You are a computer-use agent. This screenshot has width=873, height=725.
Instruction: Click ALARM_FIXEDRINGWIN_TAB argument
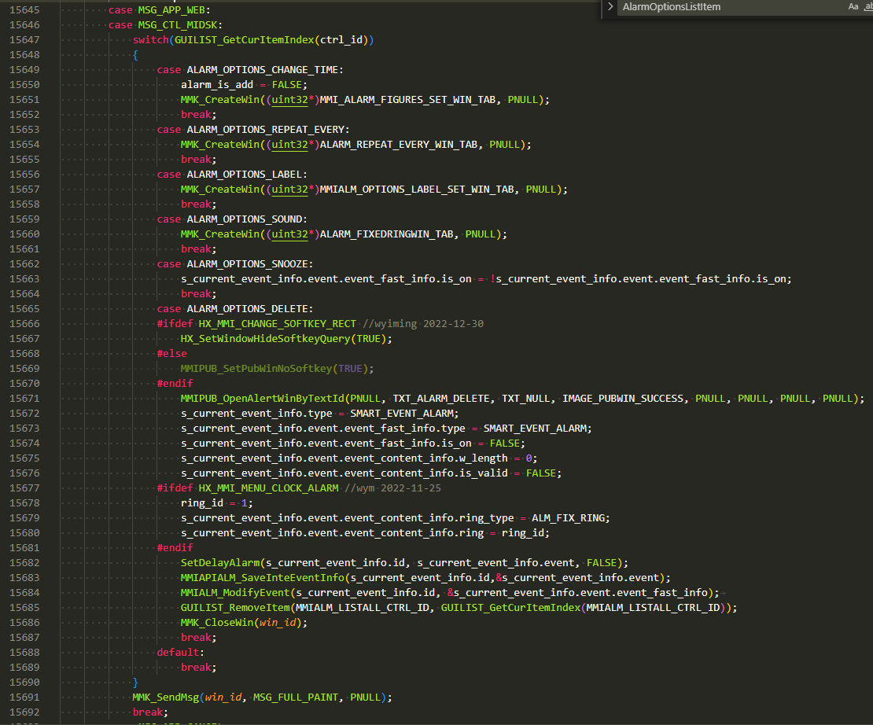386,234
